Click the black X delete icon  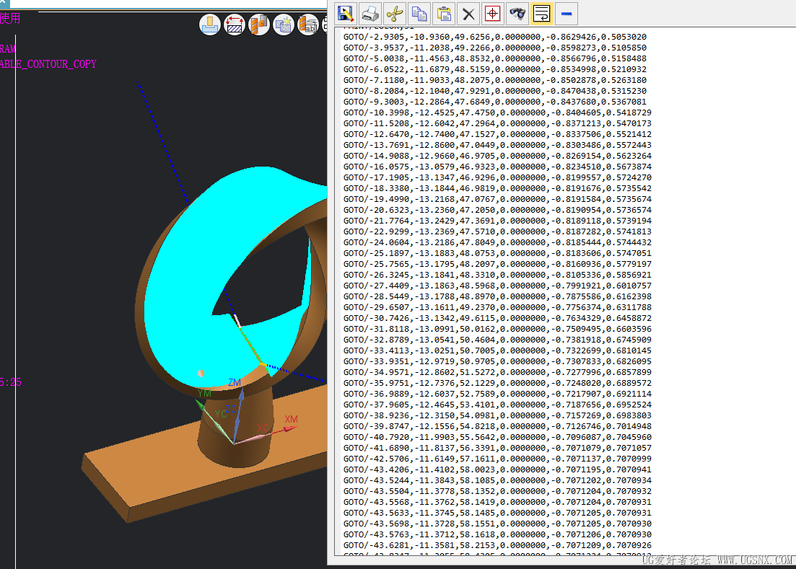(468, 14)
